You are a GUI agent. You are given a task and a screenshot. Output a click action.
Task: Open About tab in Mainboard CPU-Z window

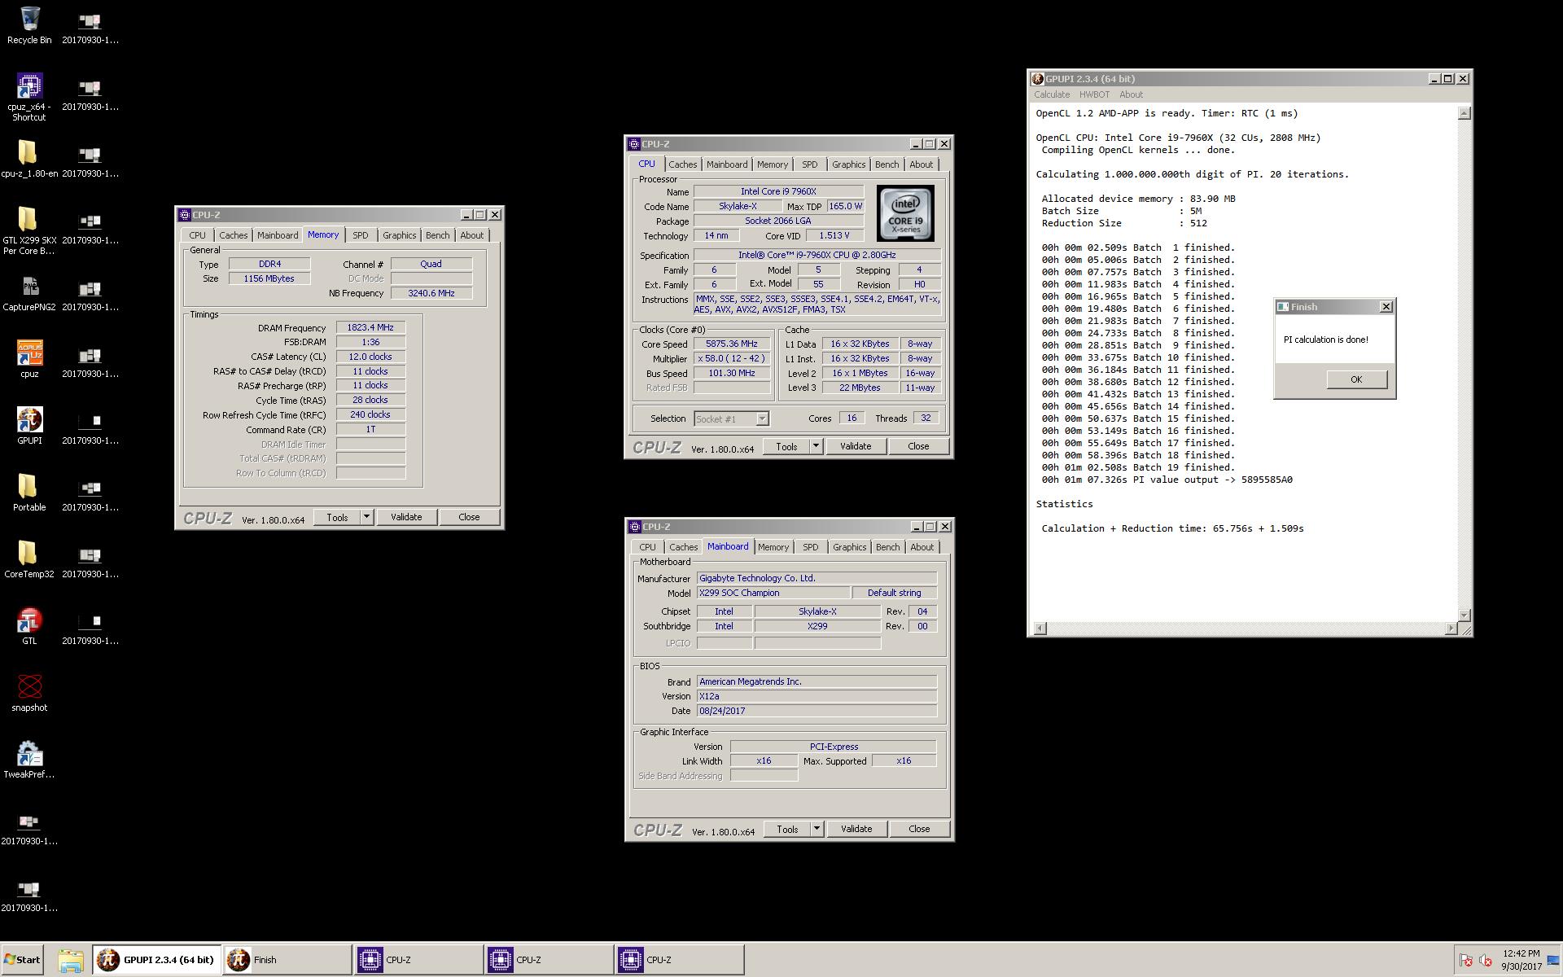[922, 547]
